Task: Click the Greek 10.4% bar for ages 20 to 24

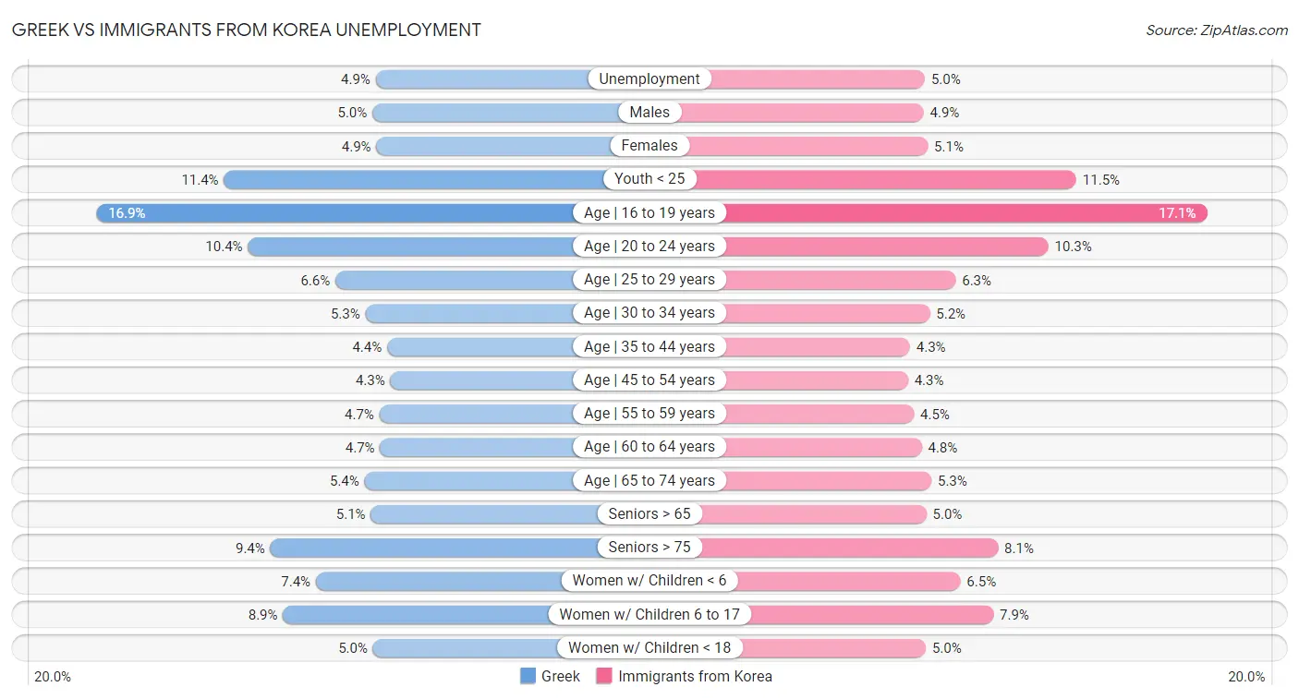Action: pyautogui.click(x=411, y=247)
